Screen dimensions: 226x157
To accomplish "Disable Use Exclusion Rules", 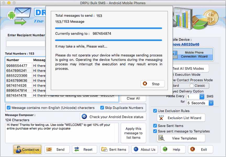I will (x=155, y=111).
